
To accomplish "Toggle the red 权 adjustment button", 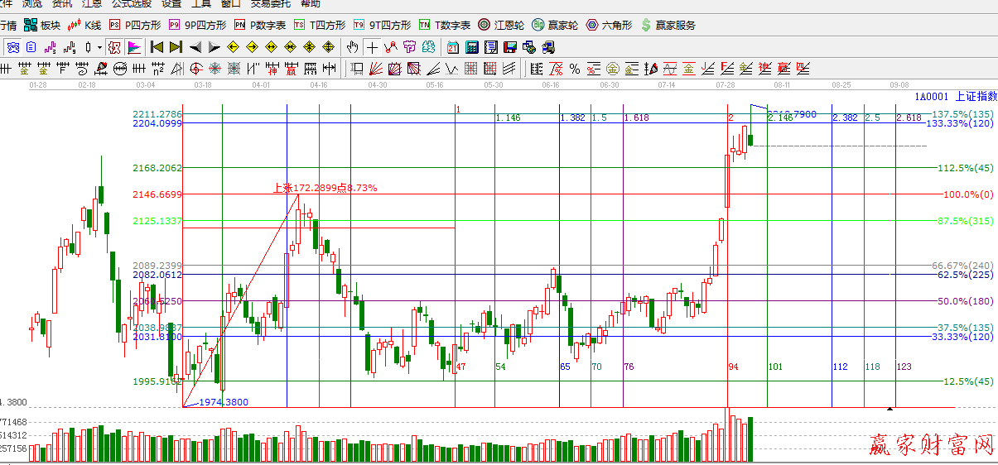I will click(114, 47).
